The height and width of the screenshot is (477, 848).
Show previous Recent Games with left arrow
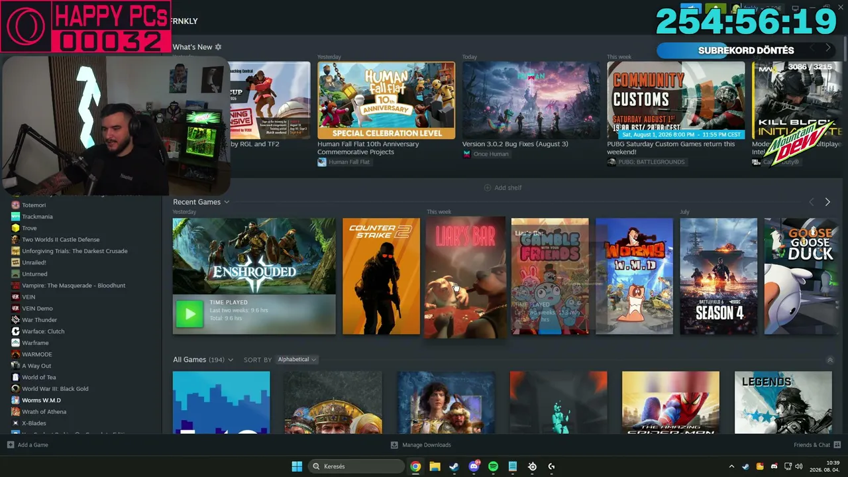[x=812, y=202]
